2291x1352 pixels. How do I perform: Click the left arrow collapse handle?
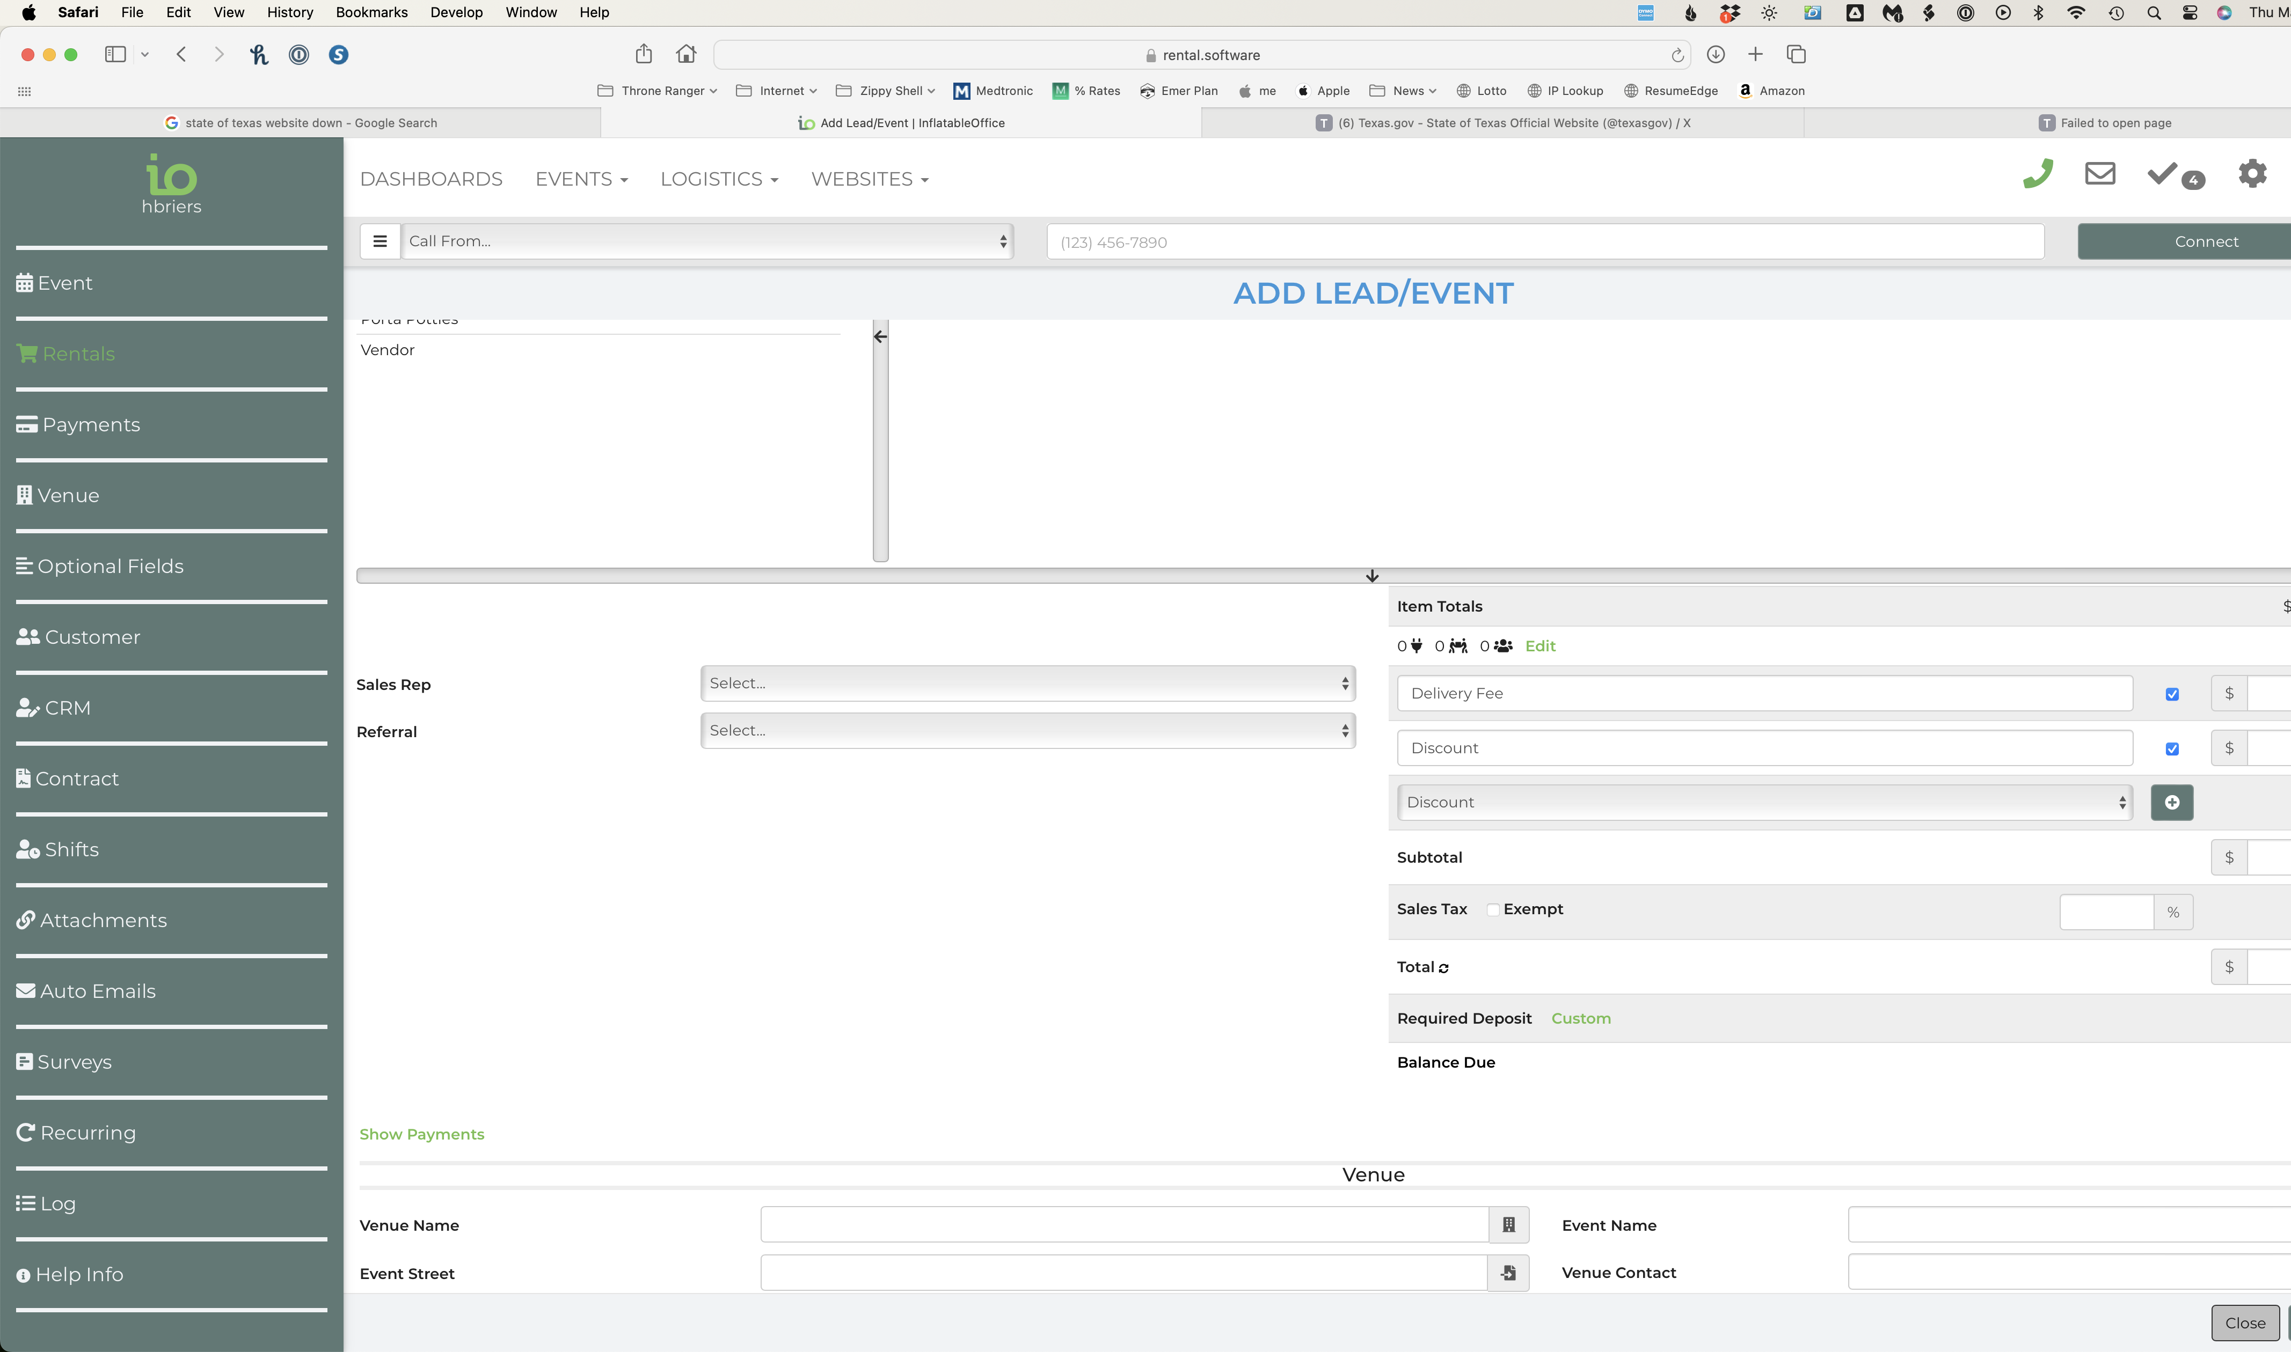click(x=880, y=337)
